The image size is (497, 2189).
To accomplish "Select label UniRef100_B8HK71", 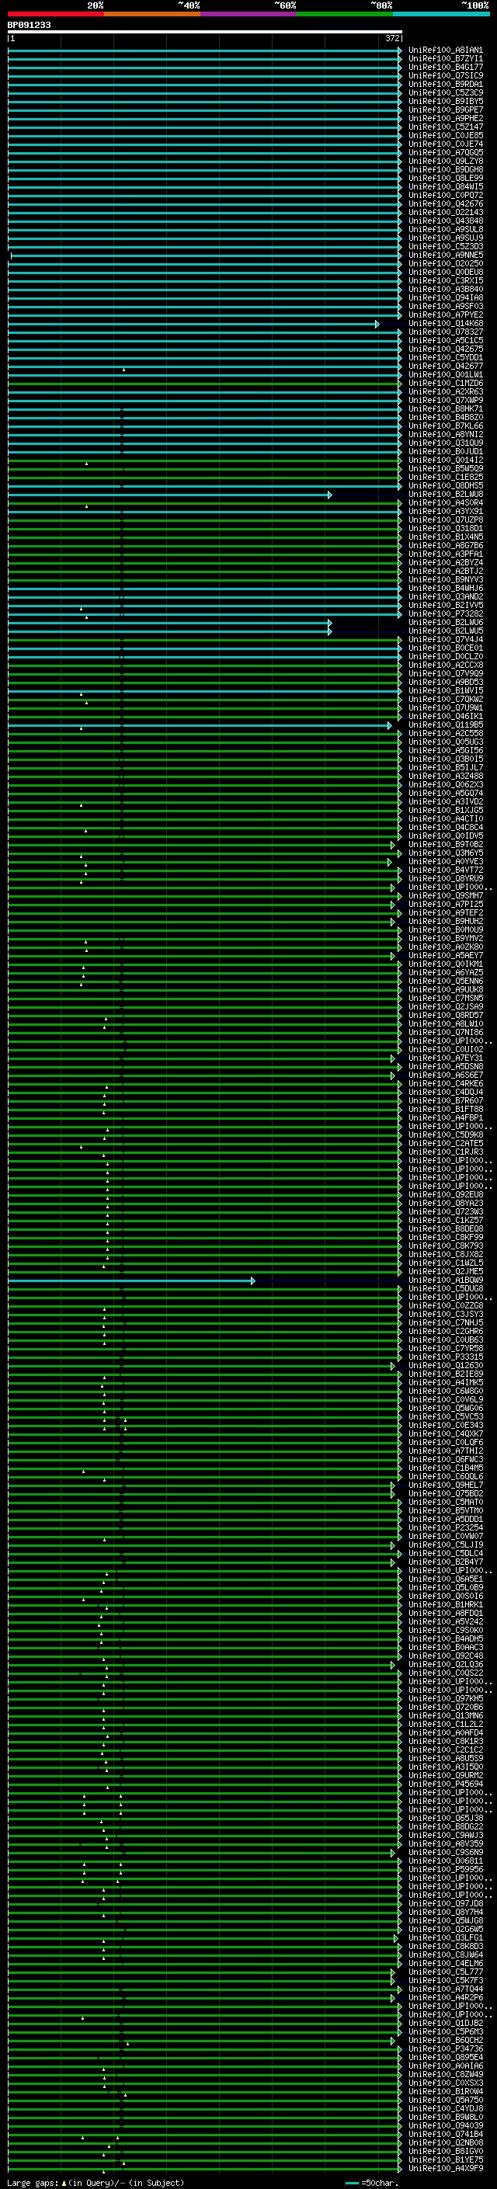I will (x=445, y=408).
